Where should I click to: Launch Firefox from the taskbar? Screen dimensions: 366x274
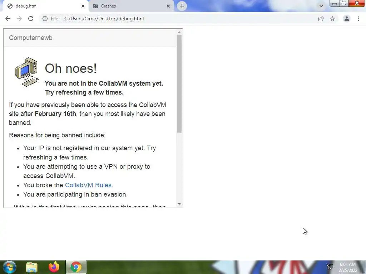coord(54,267)
